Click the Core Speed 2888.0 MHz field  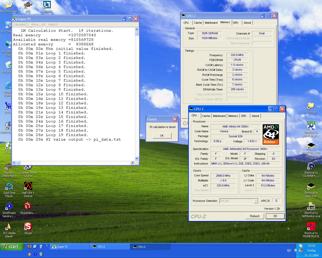[x=223, y=176]
